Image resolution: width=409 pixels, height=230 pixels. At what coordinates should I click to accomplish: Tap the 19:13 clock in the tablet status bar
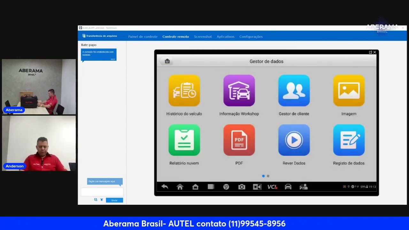pyautogui.click(x=373, y=187)
